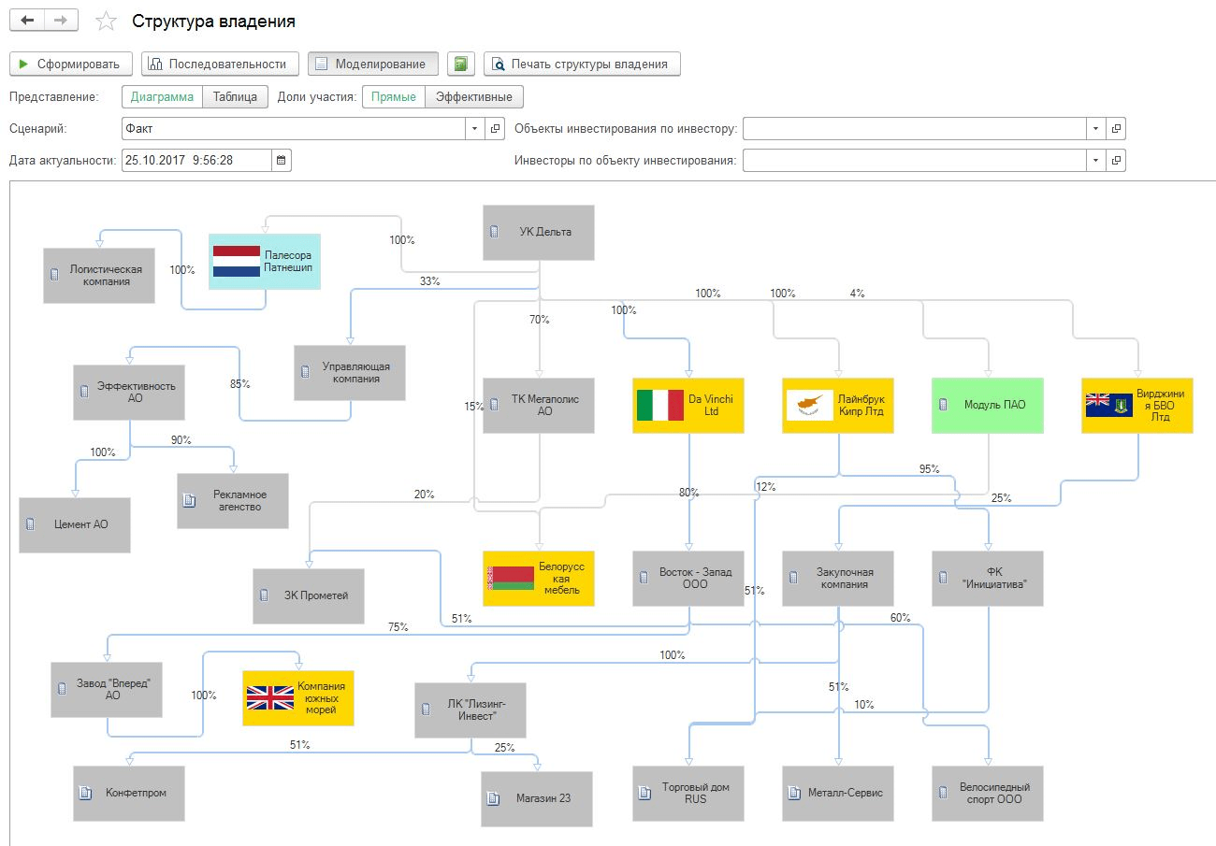
Task: Click the Italy flag on Da Vinchi Ltd
Action: pyautogui.click(x=660, y=405)
